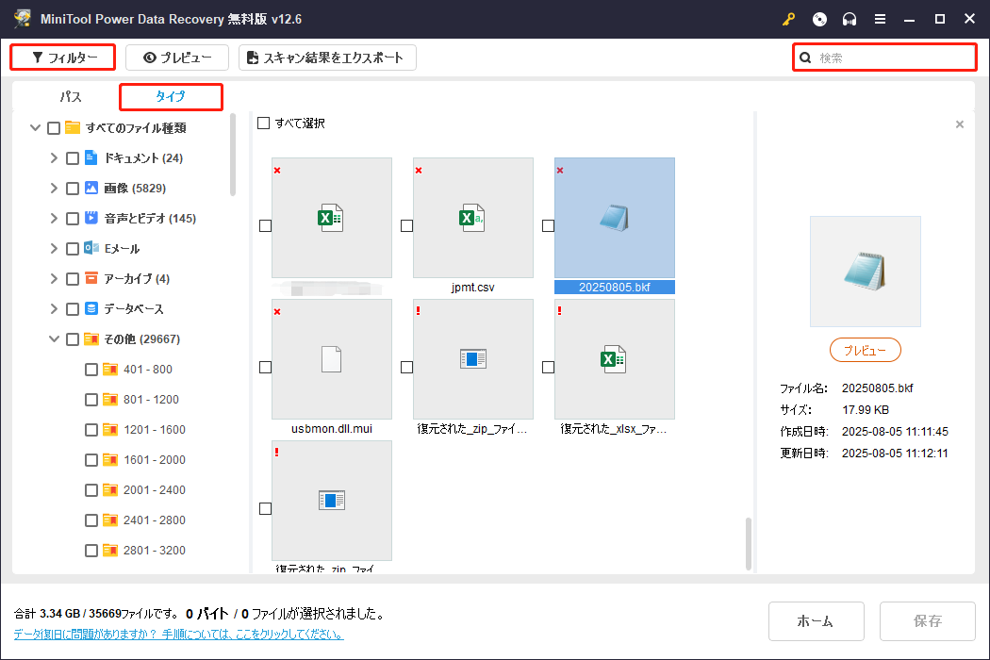Click the 画像 picture type icon

point(91,188)
